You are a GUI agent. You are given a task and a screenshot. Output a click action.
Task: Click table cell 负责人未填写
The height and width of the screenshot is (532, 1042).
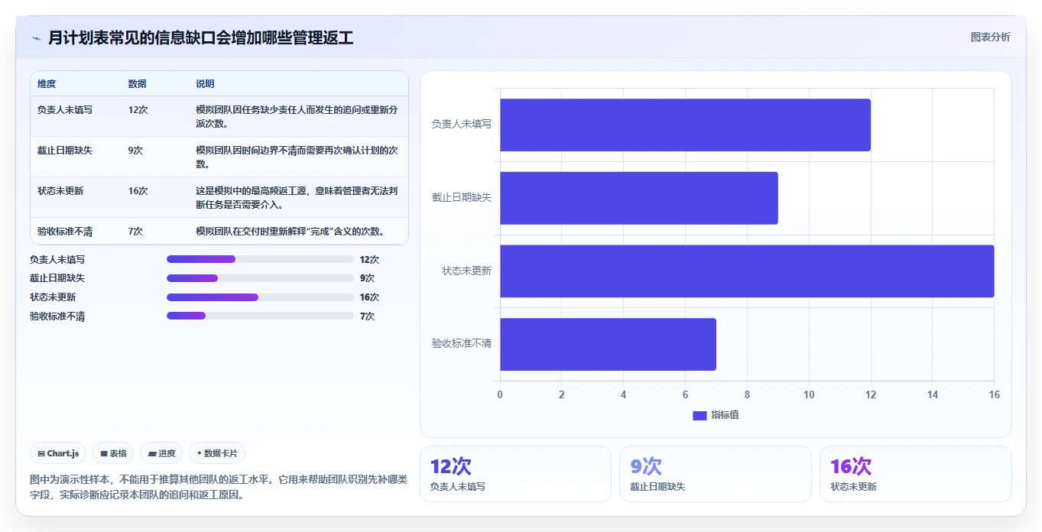[65, 109]
